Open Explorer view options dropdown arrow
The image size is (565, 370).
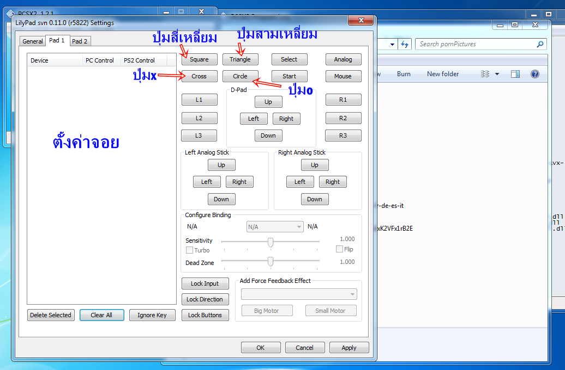tap(497, 74)
